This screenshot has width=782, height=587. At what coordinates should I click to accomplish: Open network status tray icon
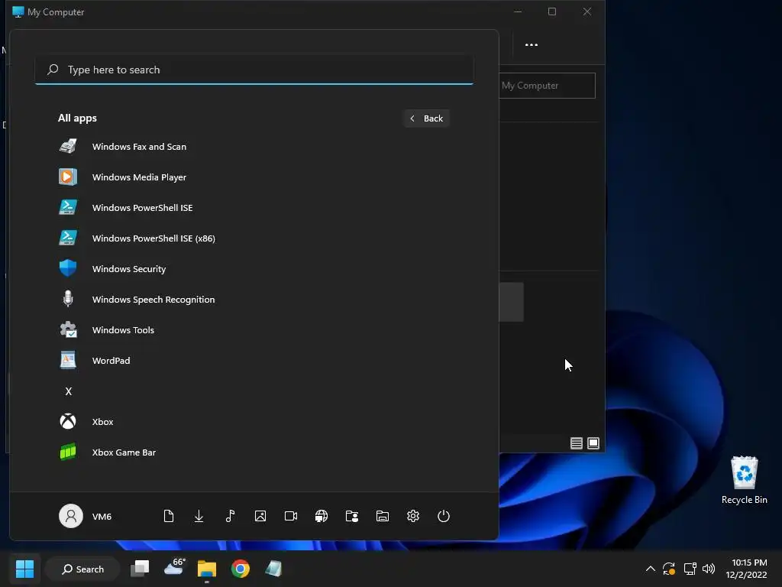click(x=690, y=569)
